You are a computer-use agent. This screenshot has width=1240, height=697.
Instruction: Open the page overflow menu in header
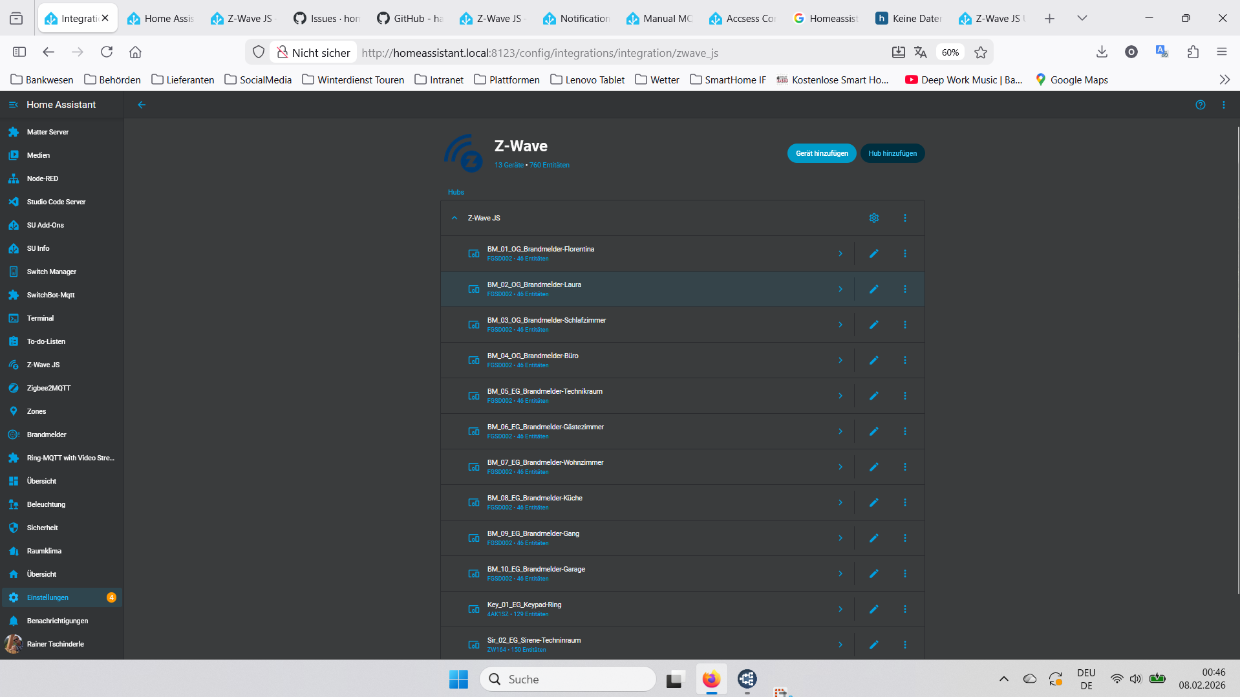tap(1224, 105)
